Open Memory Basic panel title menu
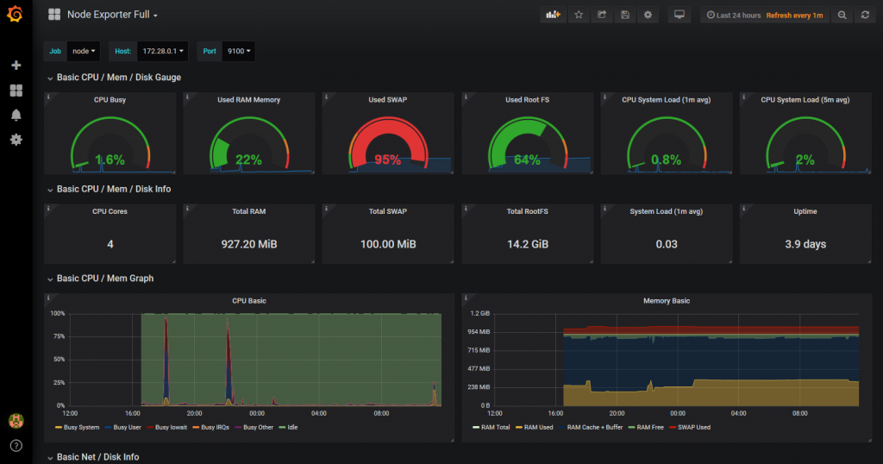Screen dimensions: 883x464 point(667,301)
